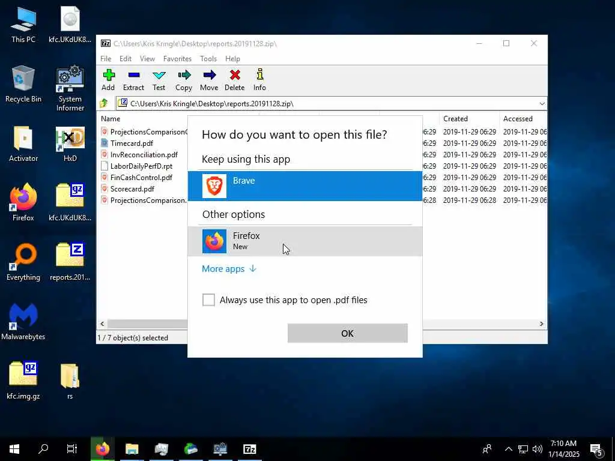
Task: Expand the 7-Zip address path dropdown
Action: click(x=542, y=104)
